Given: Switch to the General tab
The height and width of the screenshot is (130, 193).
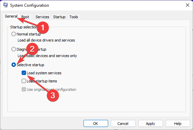Looking at the screenshot, I should (11, 16).
